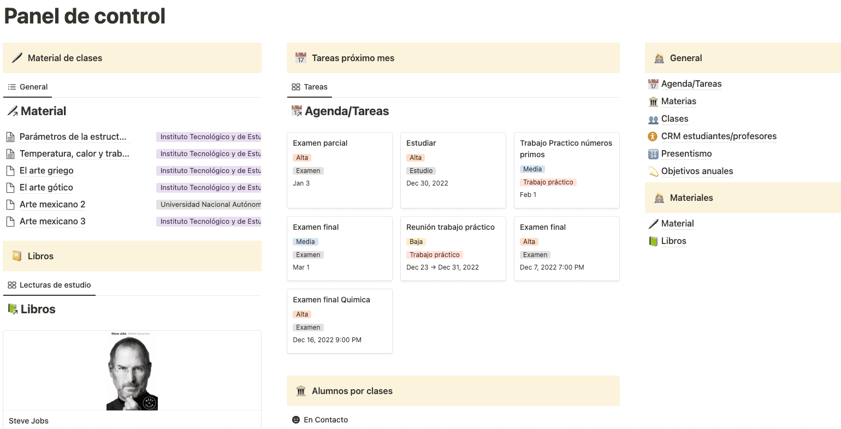Select the Lecturas de estudio tab
Viewport: 841px width, 429px height.
click(49, 285)
